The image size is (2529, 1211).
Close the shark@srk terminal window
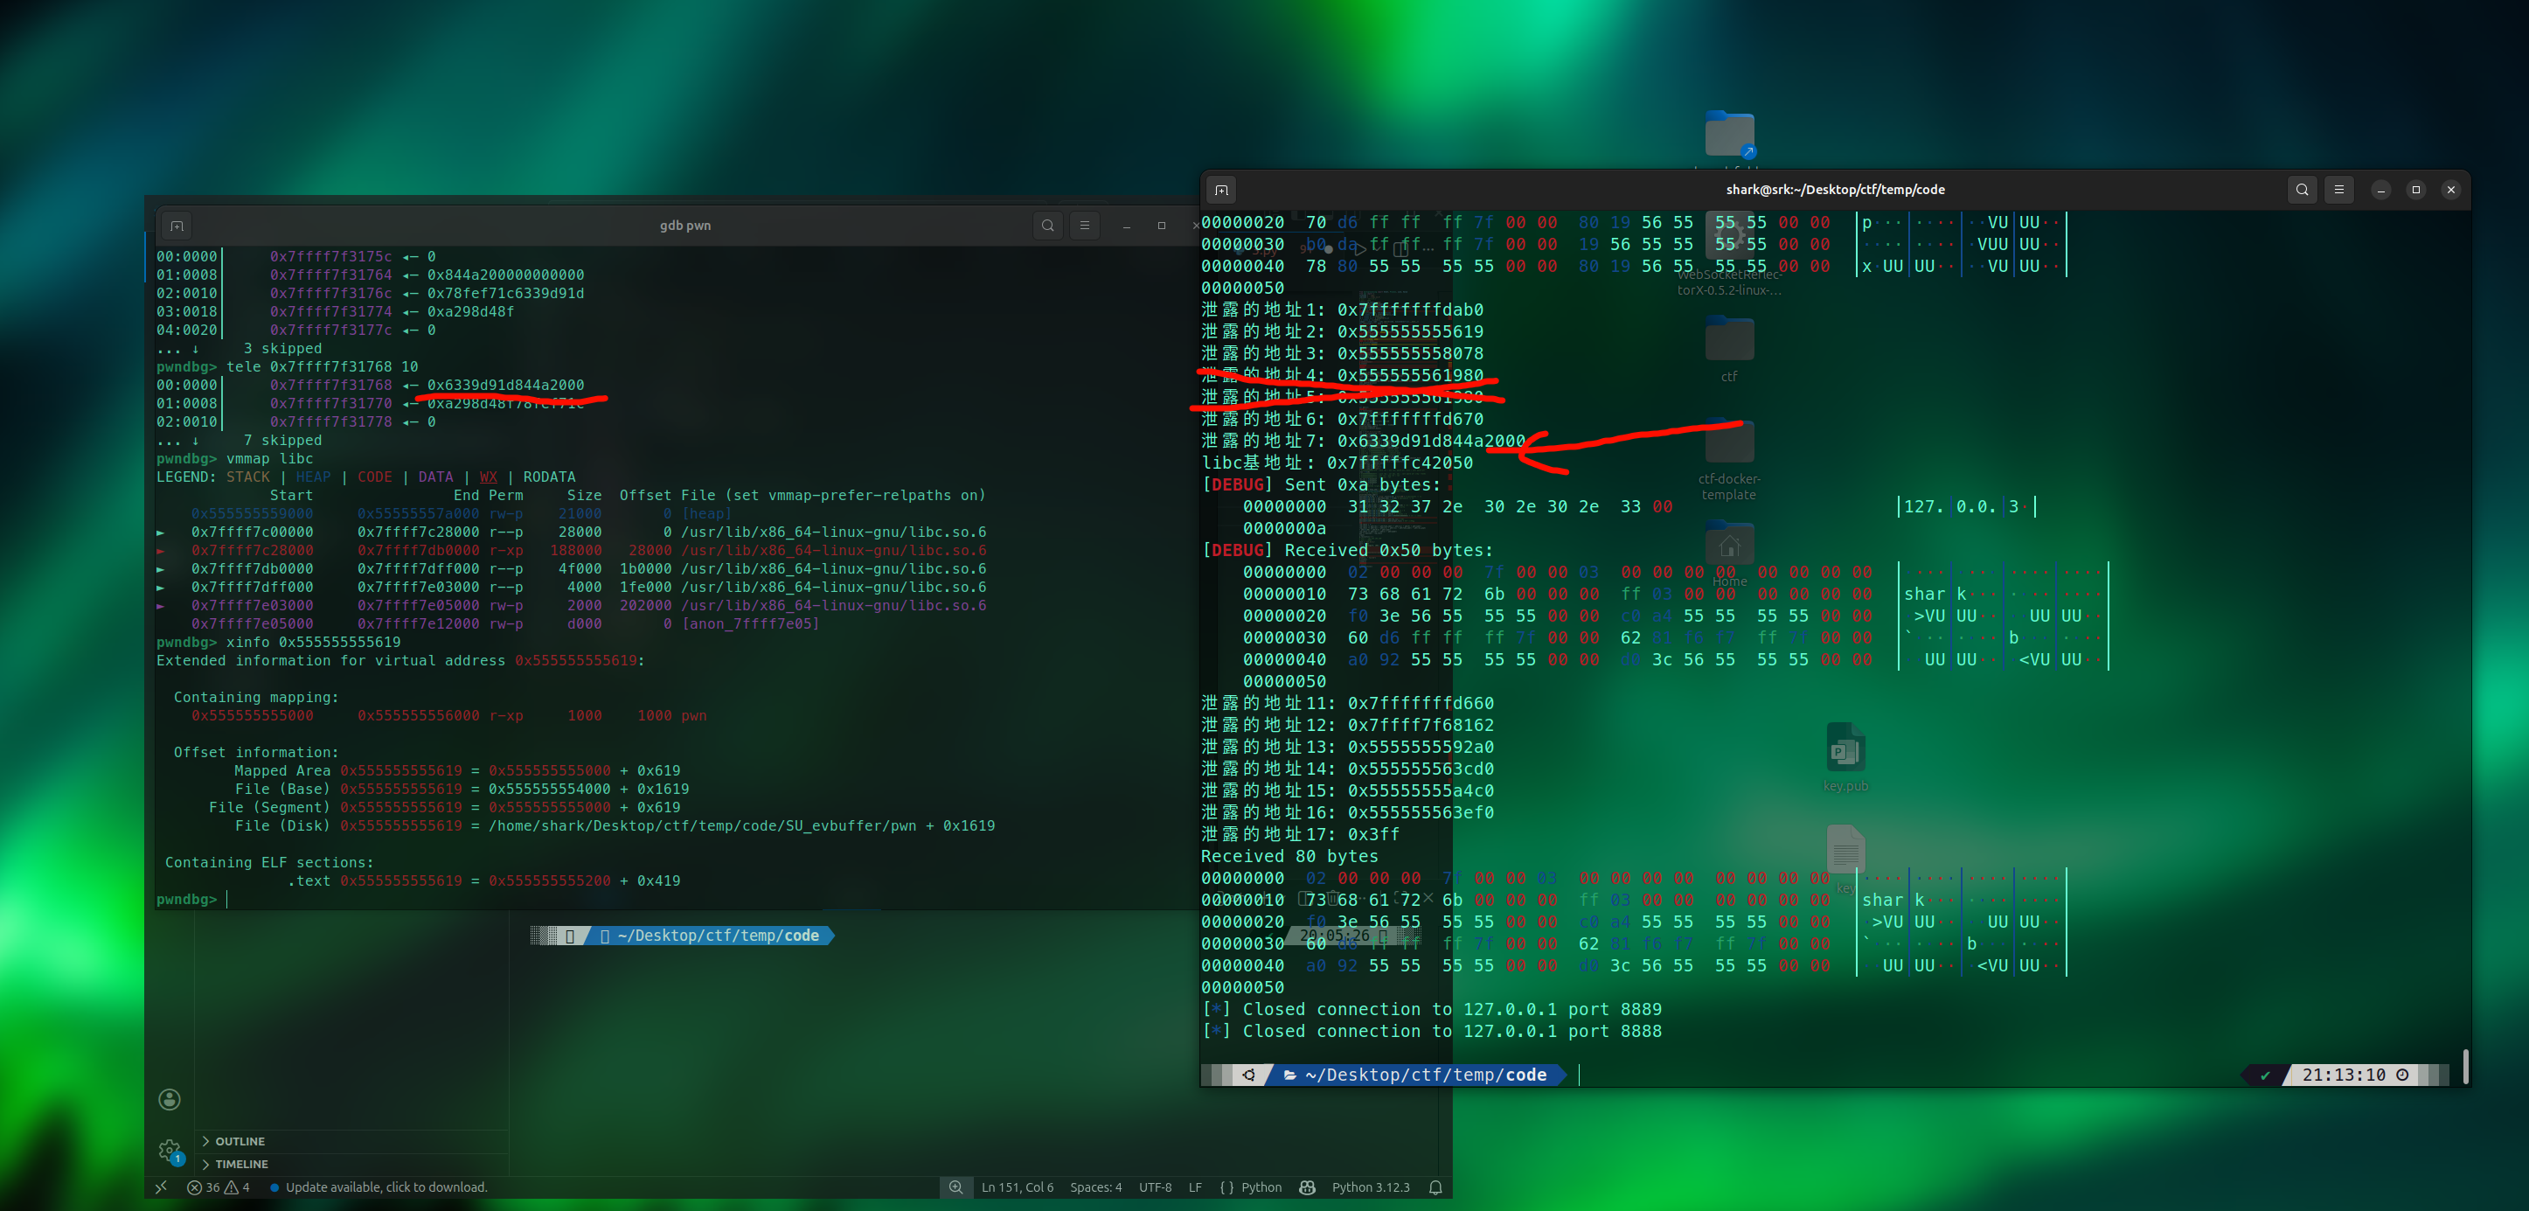click(x=2451, y=190)
